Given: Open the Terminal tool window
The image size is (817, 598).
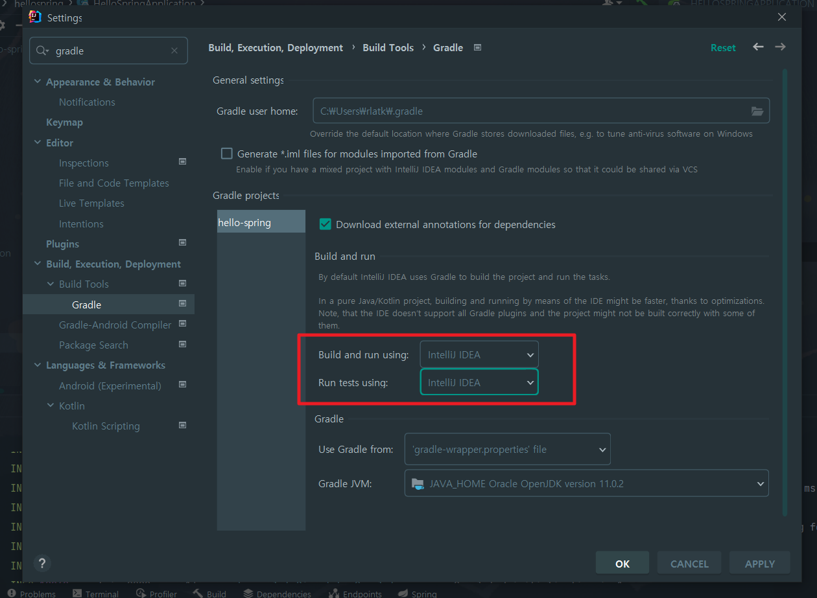Looking at the screenshot, I should (x=96, y=593).
